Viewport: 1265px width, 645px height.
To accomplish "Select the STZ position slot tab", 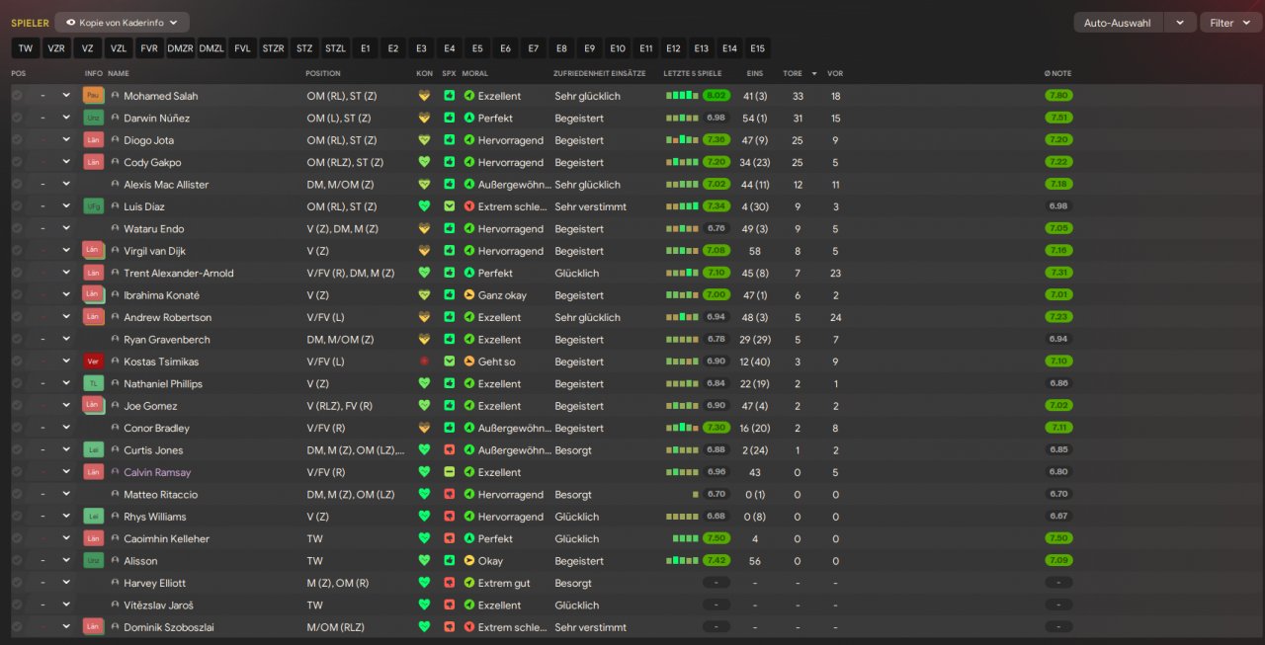I will pos(304,47).
